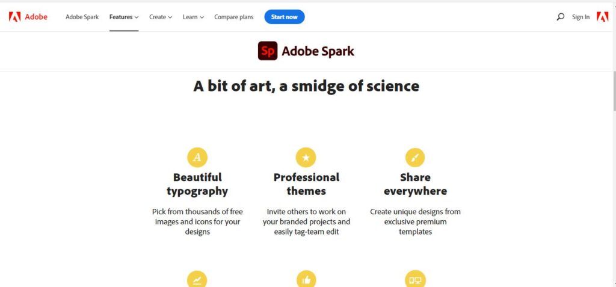616x287 pixels.
Task: Click the yellow chart line icon
Action: (197, 279)
